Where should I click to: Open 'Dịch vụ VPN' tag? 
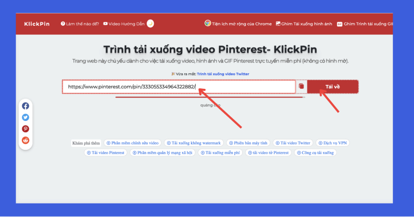(x=333, y=143)
